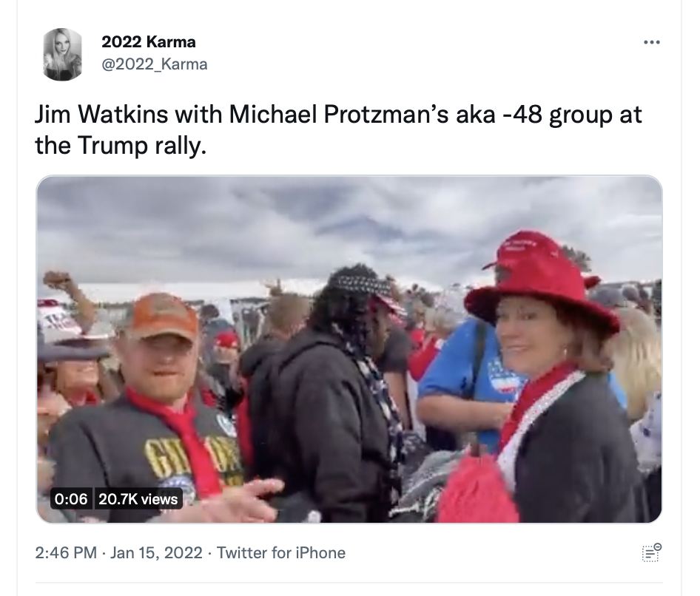Click the 2022 Karma profile avatar
Image resolution: width=700 pixels, height=596 pixels.
62,55
